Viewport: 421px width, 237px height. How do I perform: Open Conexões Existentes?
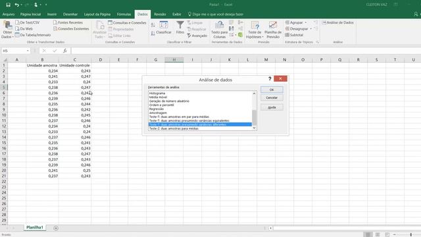(x=71, y=29)
